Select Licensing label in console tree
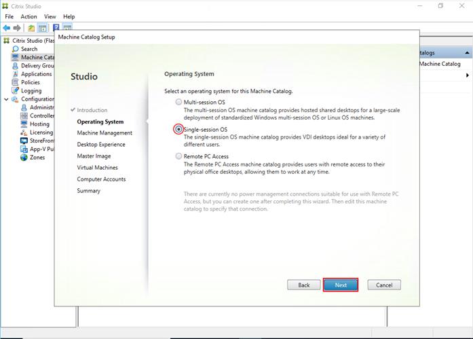The width and height of the screenshot is (473, 339). 41,132
